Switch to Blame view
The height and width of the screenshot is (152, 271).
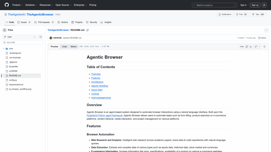74,46
